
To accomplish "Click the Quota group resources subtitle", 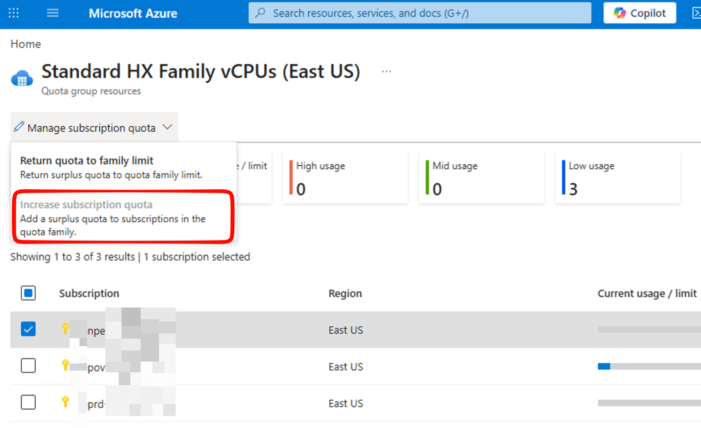I will 91,91.
